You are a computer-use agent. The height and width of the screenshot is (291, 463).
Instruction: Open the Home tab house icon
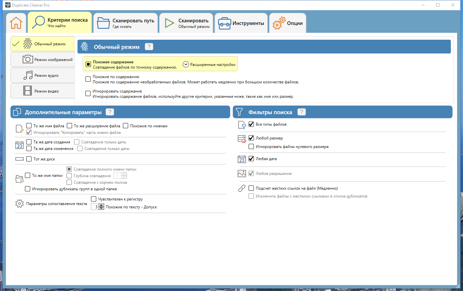(x=16, y=23)
